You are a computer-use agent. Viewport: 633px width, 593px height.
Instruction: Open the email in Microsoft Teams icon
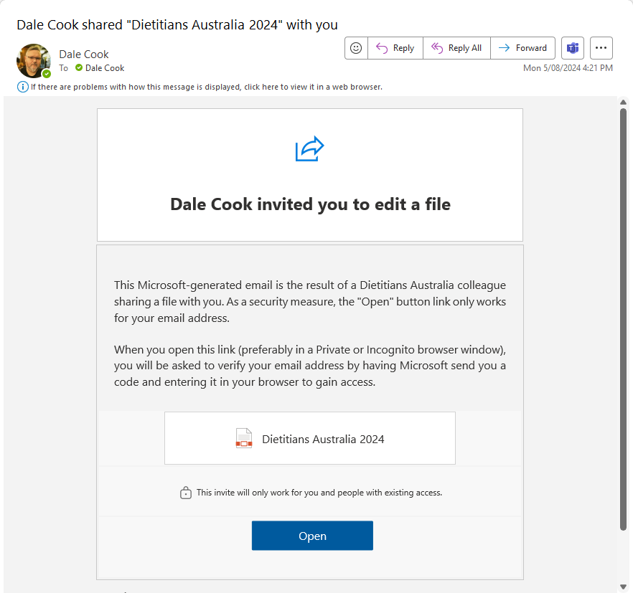pos(572,47)
